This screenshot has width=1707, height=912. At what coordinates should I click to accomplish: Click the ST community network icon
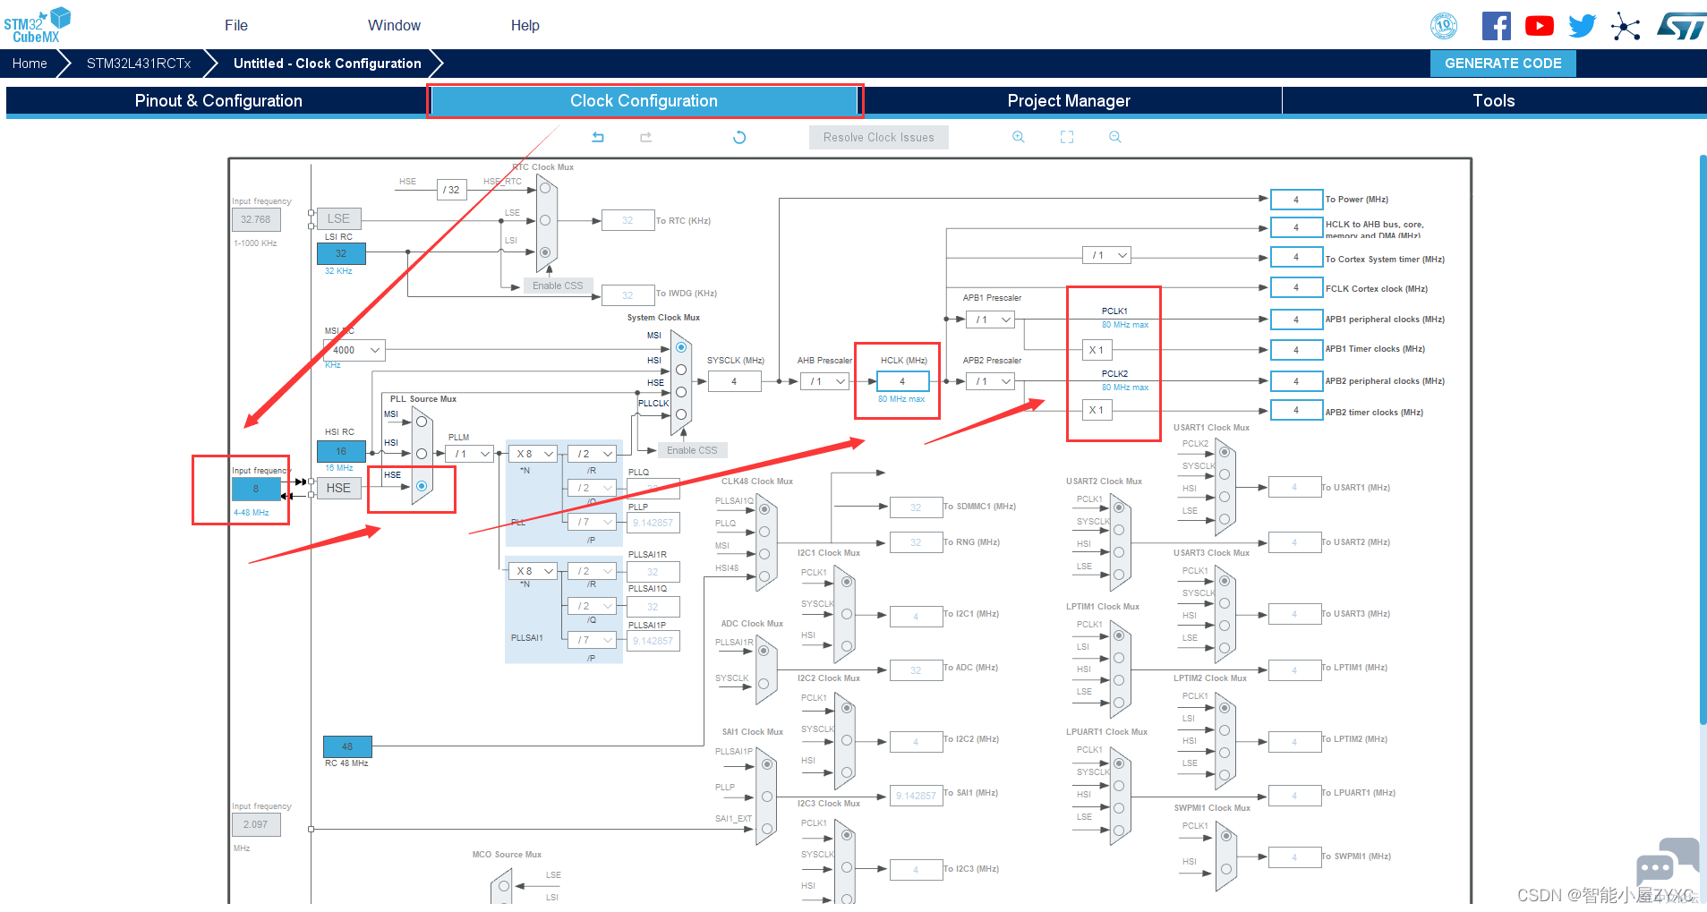tap(1626, 26)
